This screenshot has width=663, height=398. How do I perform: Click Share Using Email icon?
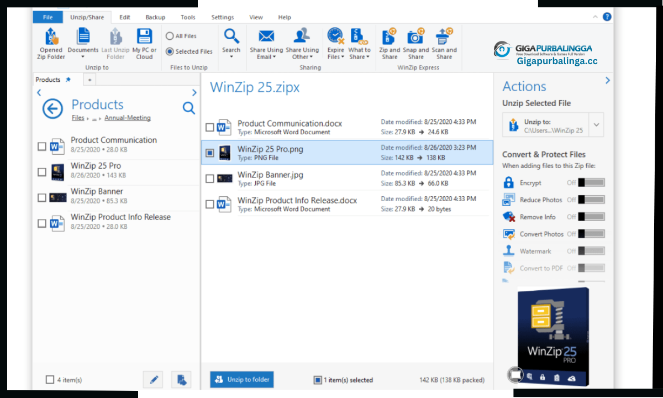point(266,36)
